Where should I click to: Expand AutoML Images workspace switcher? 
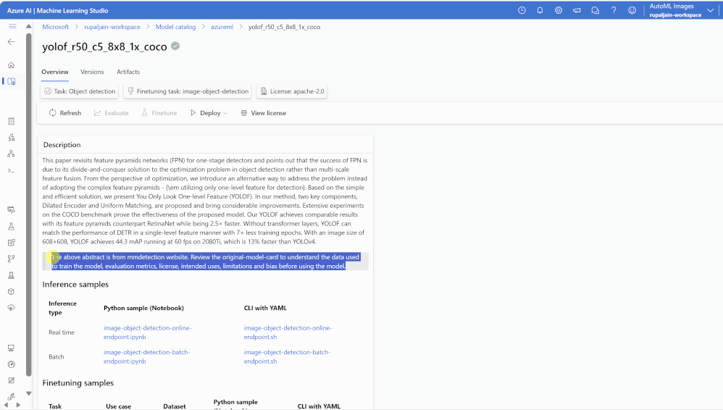click(x=710, y=10)
